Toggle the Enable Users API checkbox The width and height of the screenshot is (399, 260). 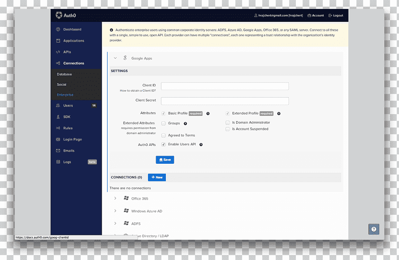click(x=163, y=145)
